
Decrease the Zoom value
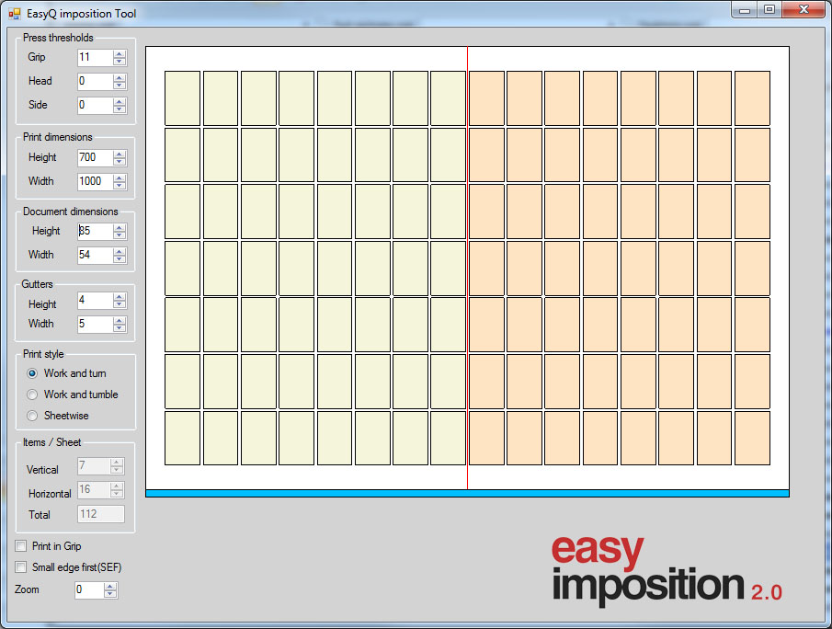[x=110, y=594]
